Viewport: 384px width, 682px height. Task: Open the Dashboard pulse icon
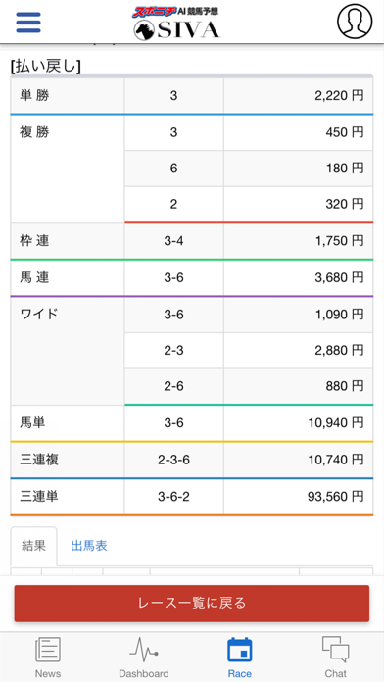pyautogui.click(x=144, y=650)
